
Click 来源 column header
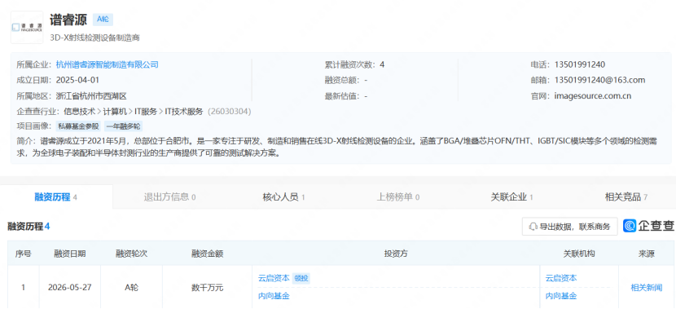[x=646, y=254]
